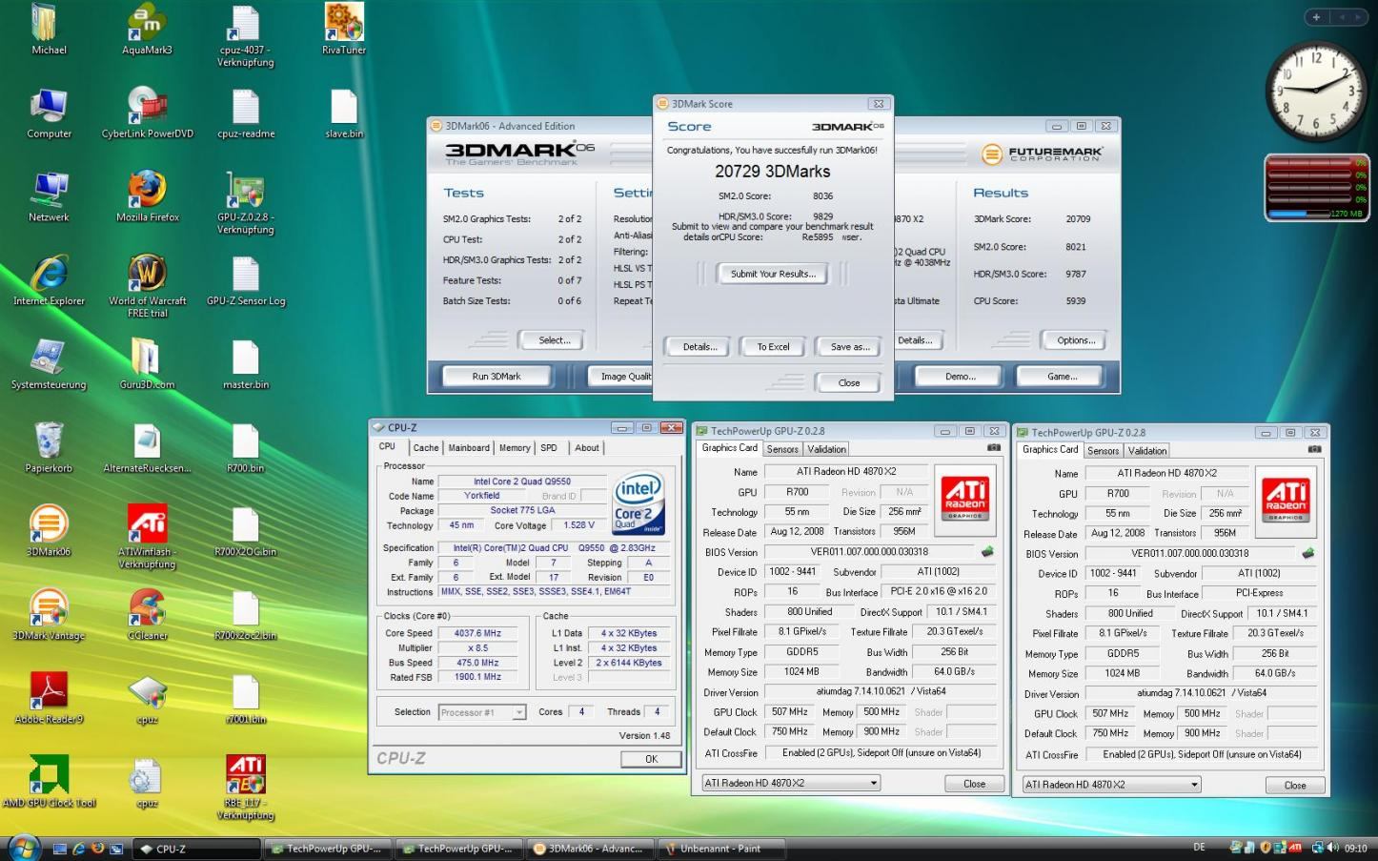
Task: Open the About tab in CPU-Z
Action: pyautogui.click(x=587, y=448)
